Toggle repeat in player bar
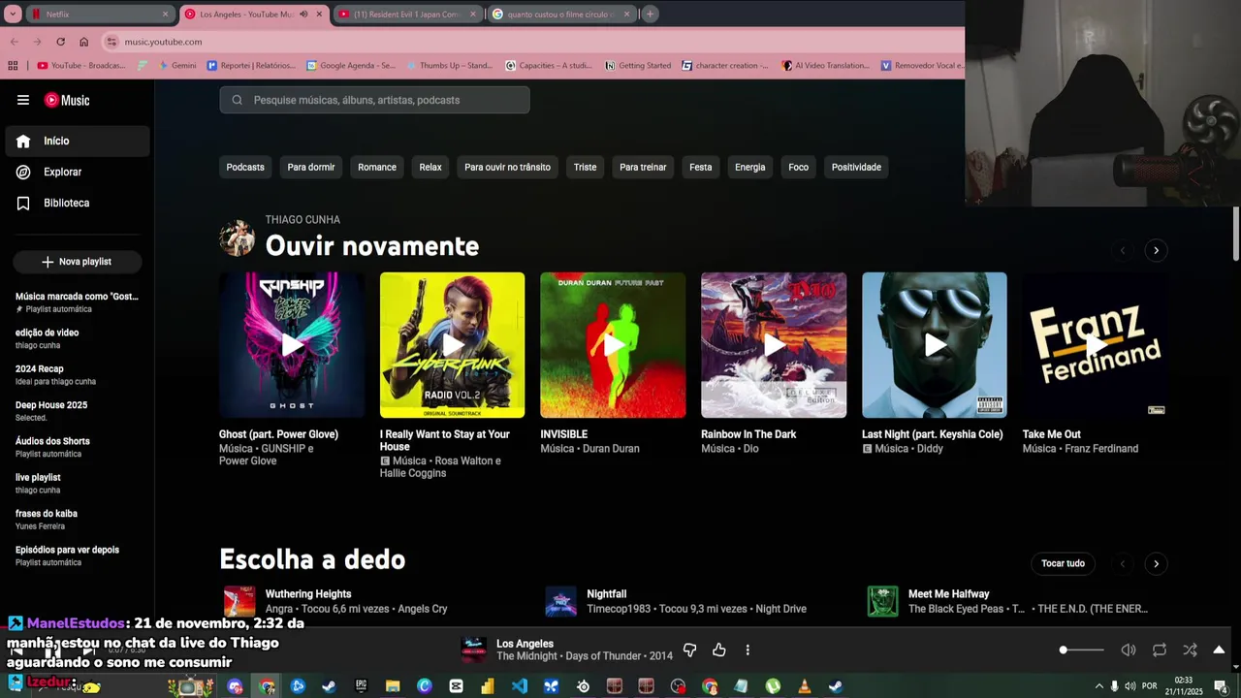 [x=1159, y=650]
